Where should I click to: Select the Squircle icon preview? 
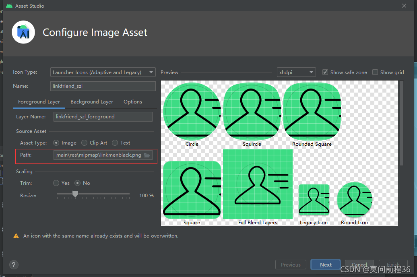click(252, 111)
